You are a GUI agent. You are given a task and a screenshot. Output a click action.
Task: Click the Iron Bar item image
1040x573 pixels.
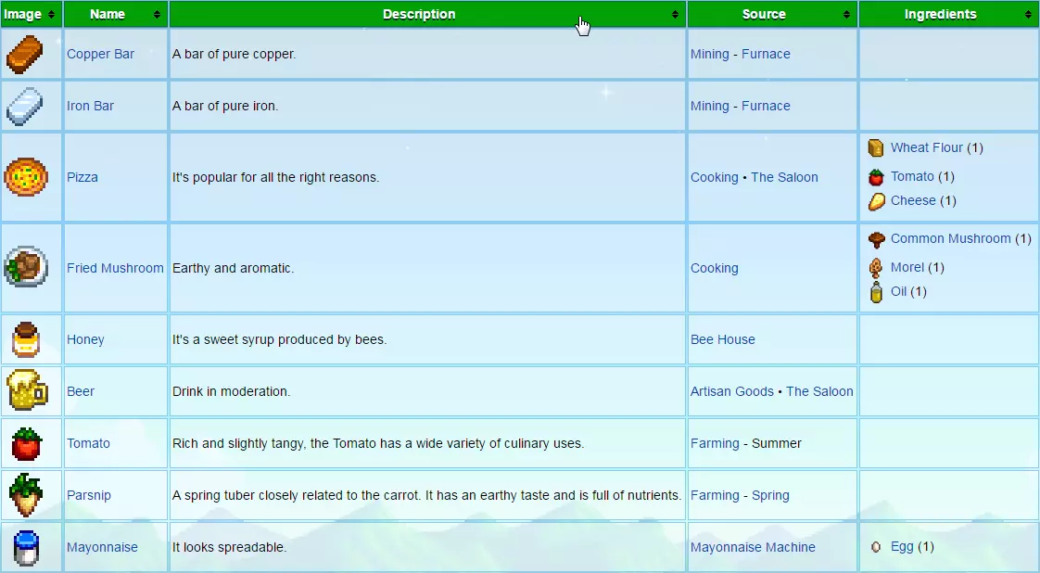tap(24, 106)
